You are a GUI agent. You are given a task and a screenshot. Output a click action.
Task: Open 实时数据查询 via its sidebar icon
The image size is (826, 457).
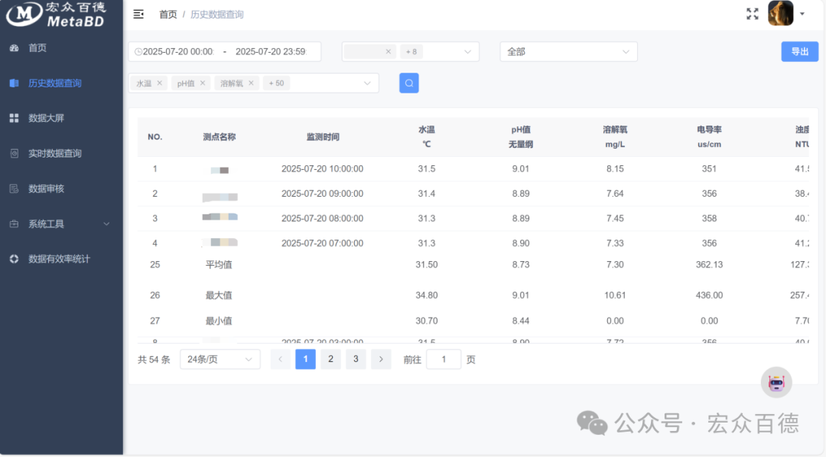pos(12,153)
